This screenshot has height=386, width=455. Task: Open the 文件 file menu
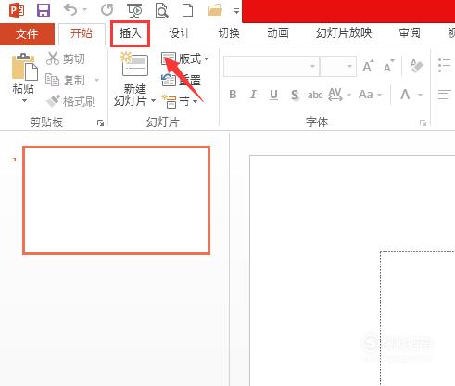tap(27, 33)
